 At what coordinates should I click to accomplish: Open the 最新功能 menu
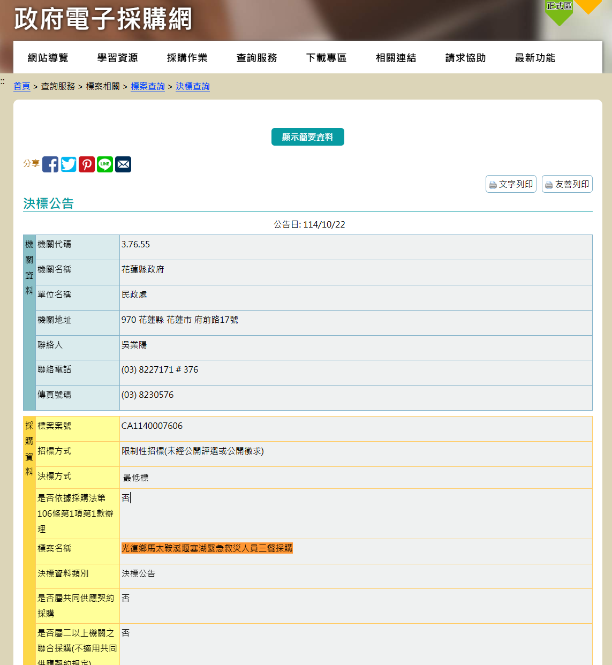point(535,58)
